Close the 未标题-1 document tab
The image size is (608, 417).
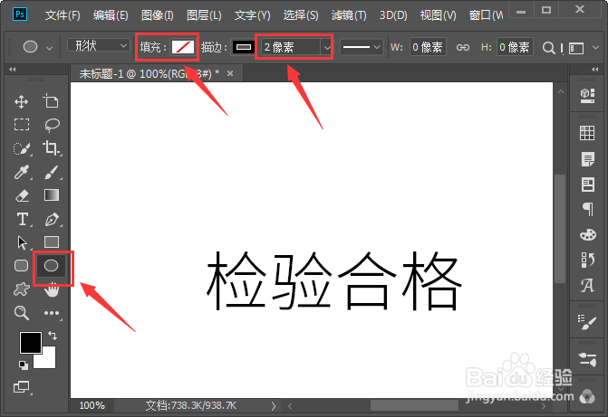click(230, 73)
